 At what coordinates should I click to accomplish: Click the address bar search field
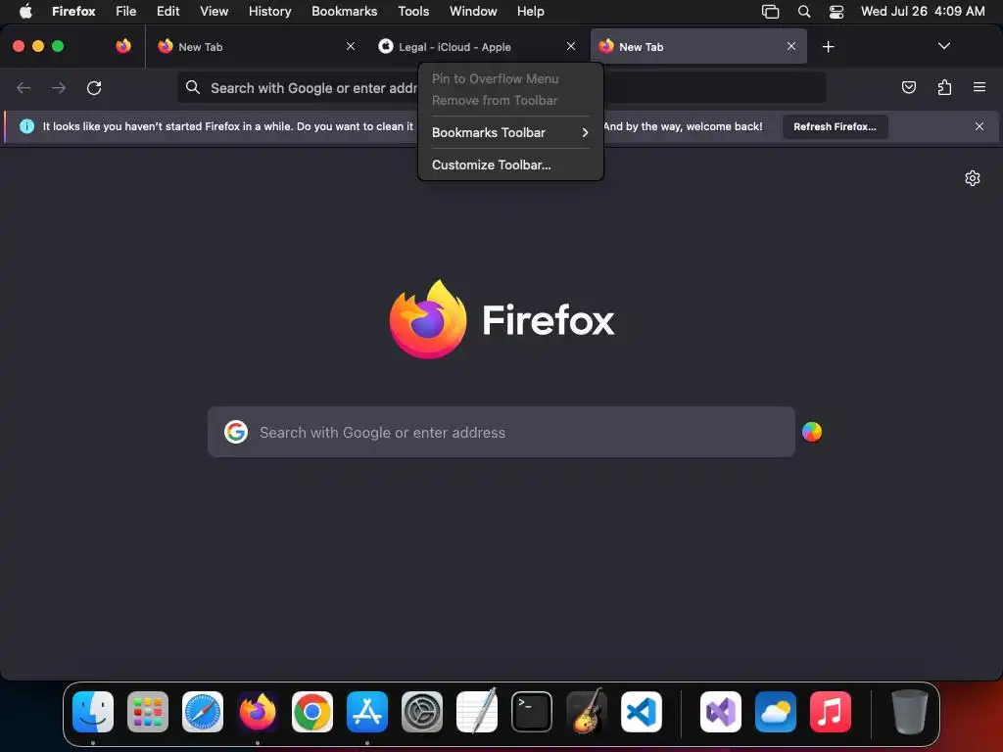501,87
